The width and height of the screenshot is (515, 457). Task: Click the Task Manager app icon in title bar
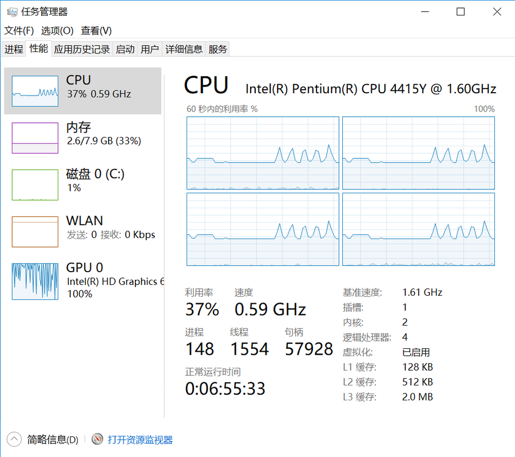[11, 12]
